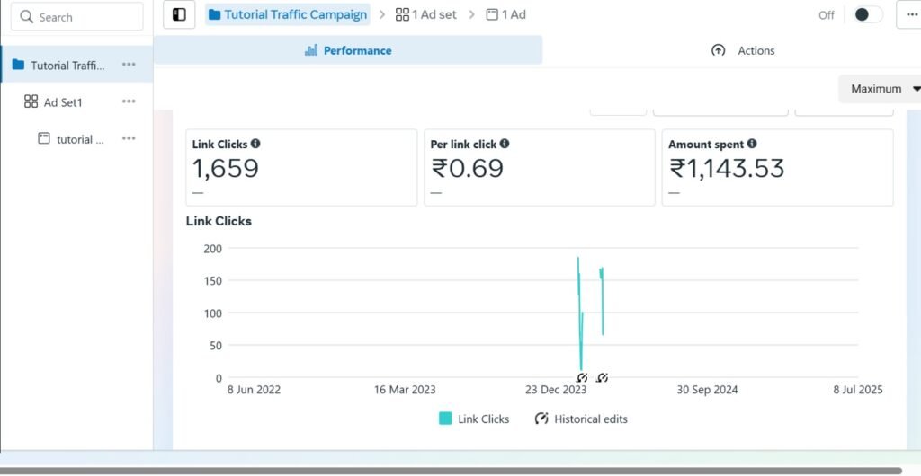Open three-dot menu for Tutorial Traffic campaign

pos(129,65)
